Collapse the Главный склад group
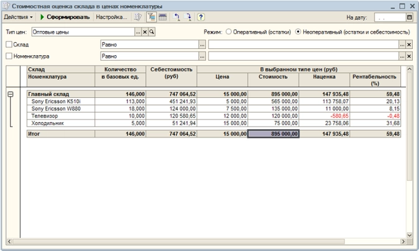Screen dimensions: 419x251 tap(11, 94)
